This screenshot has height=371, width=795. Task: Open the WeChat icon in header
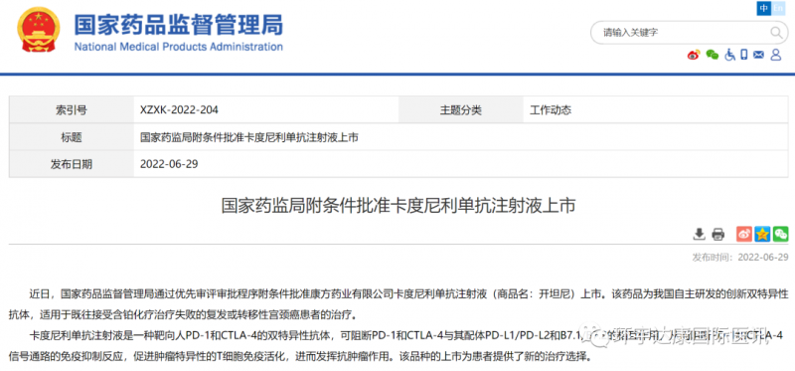(x=713, y=55)
